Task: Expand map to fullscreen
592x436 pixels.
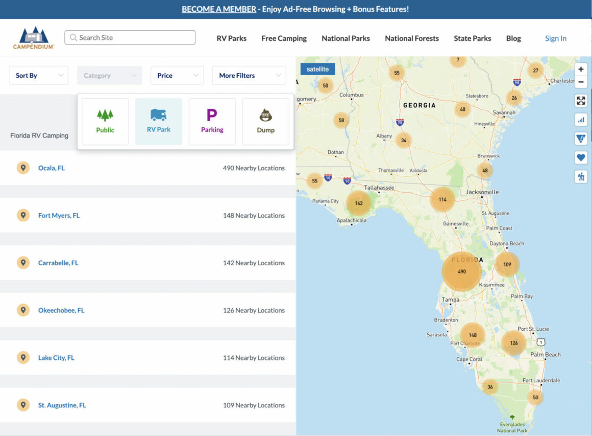Action: 581,101
